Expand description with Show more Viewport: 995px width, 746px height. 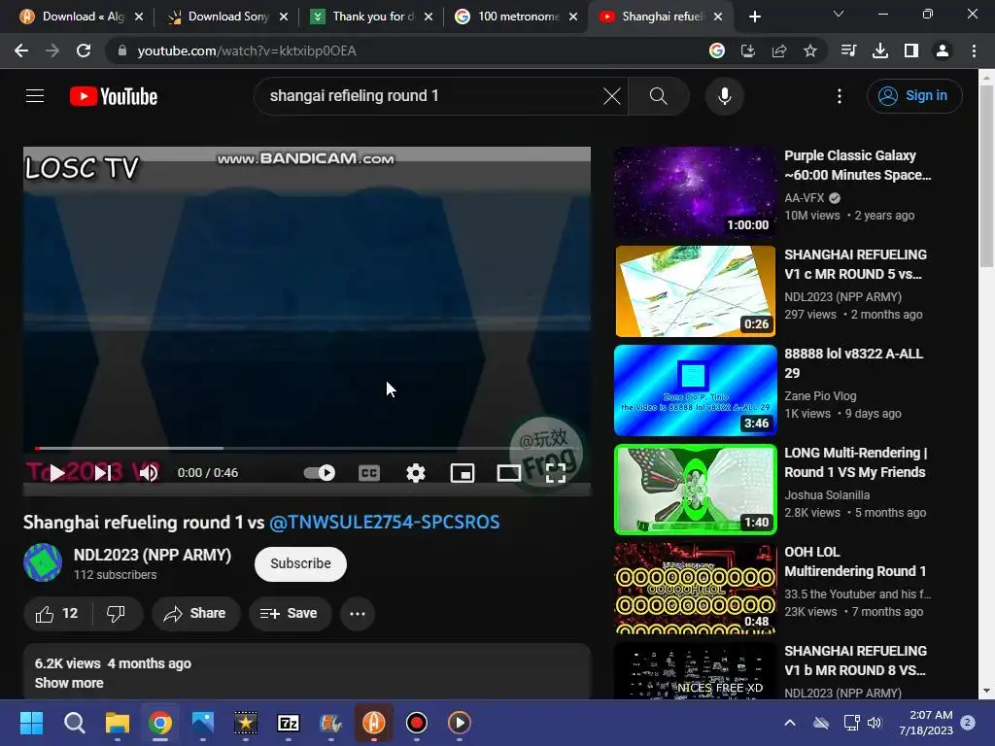tap(69, 683)
